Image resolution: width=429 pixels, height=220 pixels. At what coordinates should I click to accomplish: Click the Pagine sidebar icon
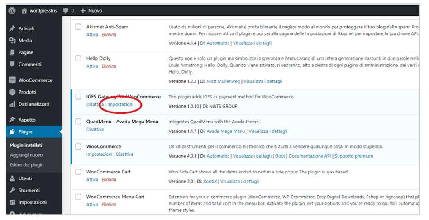12,52
